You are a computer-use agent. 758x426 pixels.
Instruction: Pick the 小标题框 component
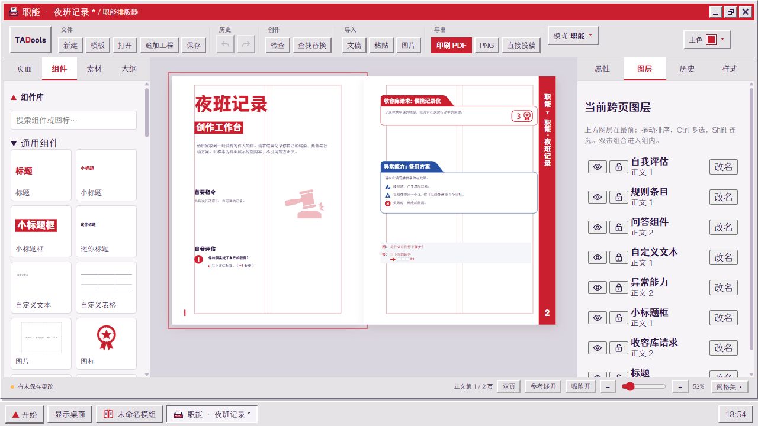(x=41, y=231)
